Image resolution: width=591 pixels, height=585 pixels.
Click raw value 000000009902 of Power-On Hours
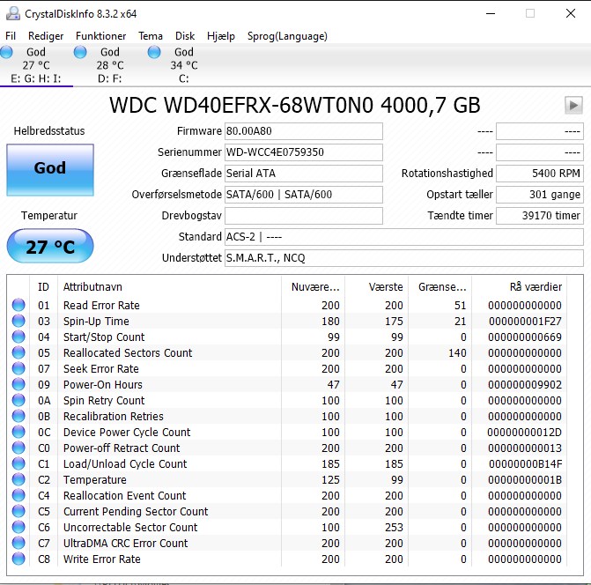pos(525,384)
